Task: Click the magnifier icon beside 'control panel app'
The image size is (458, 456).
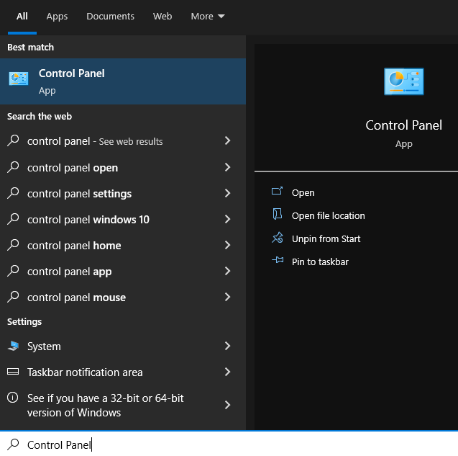Action: 13,271
